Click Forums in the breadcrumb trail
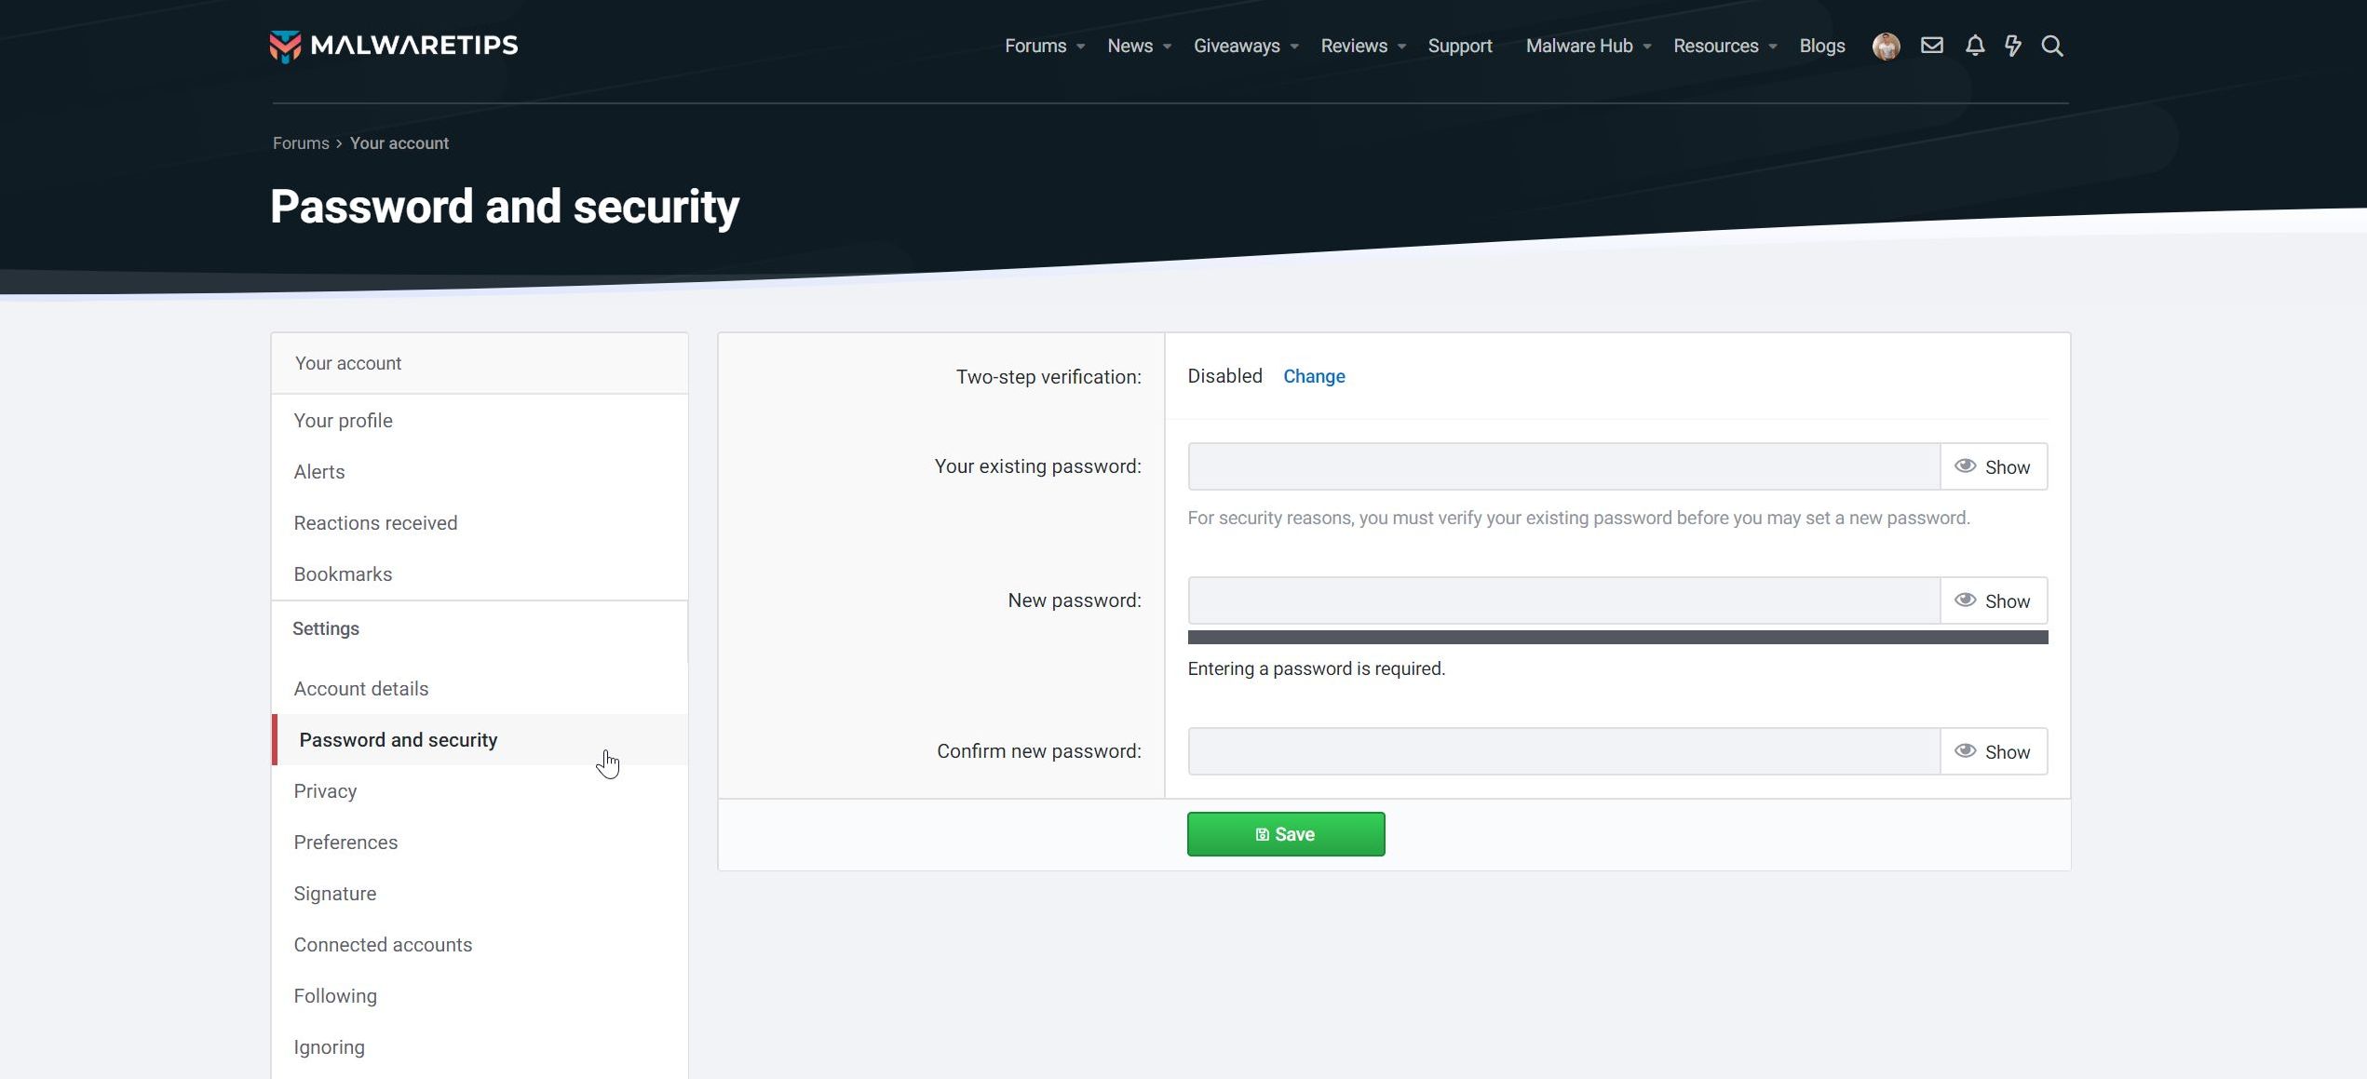2367x1079 pixels. (x=301, y=143)
